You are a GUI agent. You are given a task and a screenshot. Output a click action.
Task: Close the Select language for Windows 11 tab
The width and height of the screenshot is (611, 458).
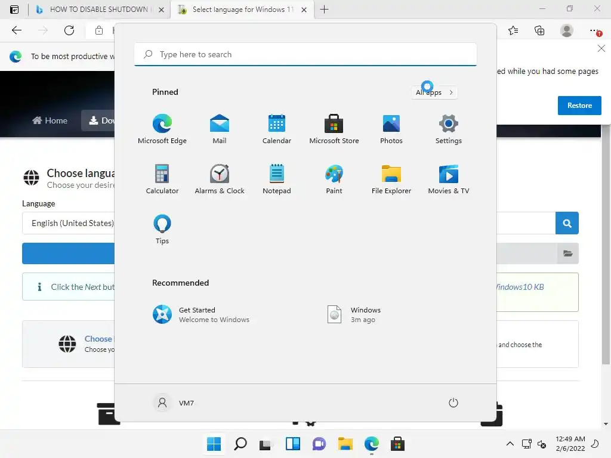pyautogui.click(x=304, y=10)
